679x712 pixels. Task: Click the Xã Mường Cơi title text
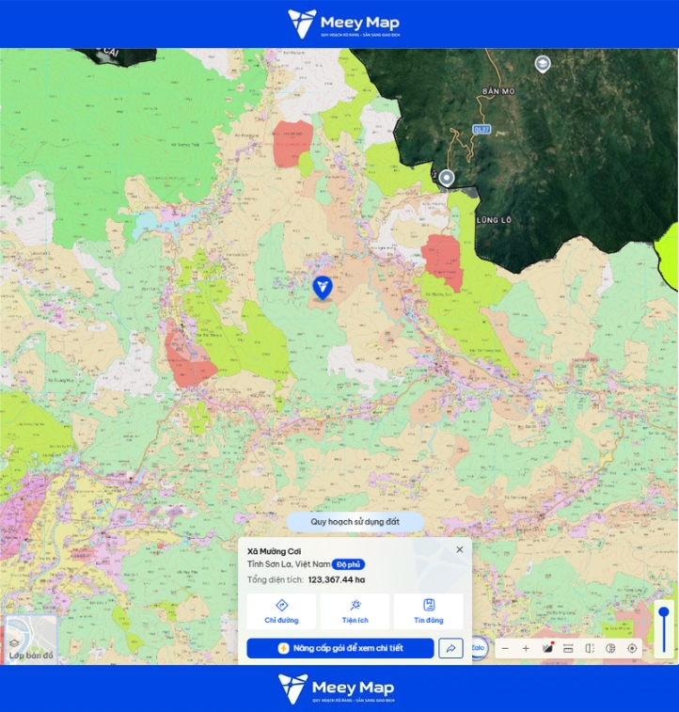(x=275, y=551)
